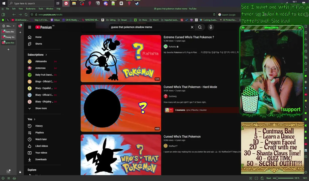
Task: Open Extreme Cursed Who's That Pokemon thumbnail
Action: [121, 59]
